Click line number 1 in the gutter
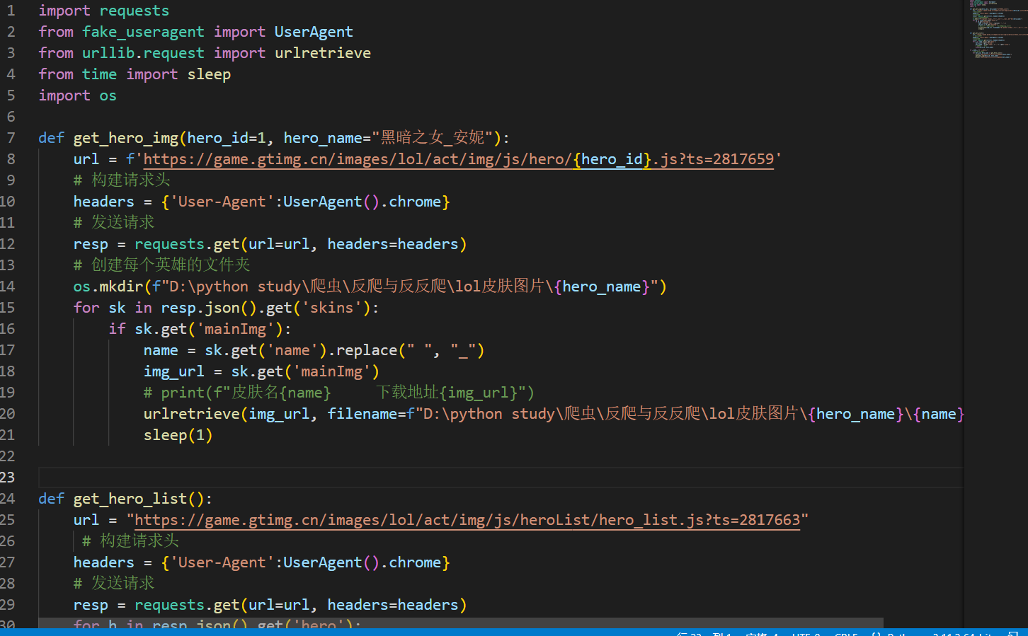Image resolution: width=1028 pixels, height=636 pixels. coord(11,11)
